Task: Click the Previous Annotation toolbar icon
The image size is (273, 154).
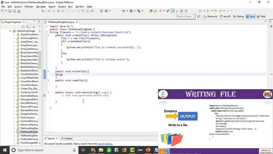Action: point(208,11)
